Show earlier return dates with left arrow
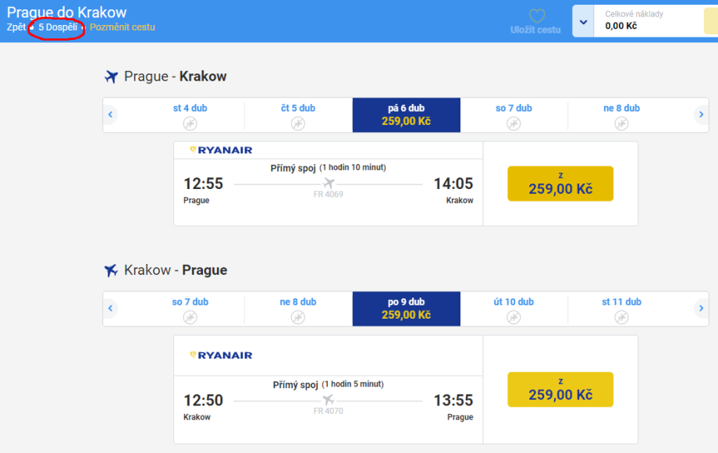This screenshot has height=453, width=718. coord(111,309)
